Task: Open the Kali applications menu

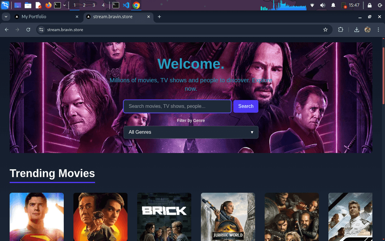Action: click(x=5, y=5)
